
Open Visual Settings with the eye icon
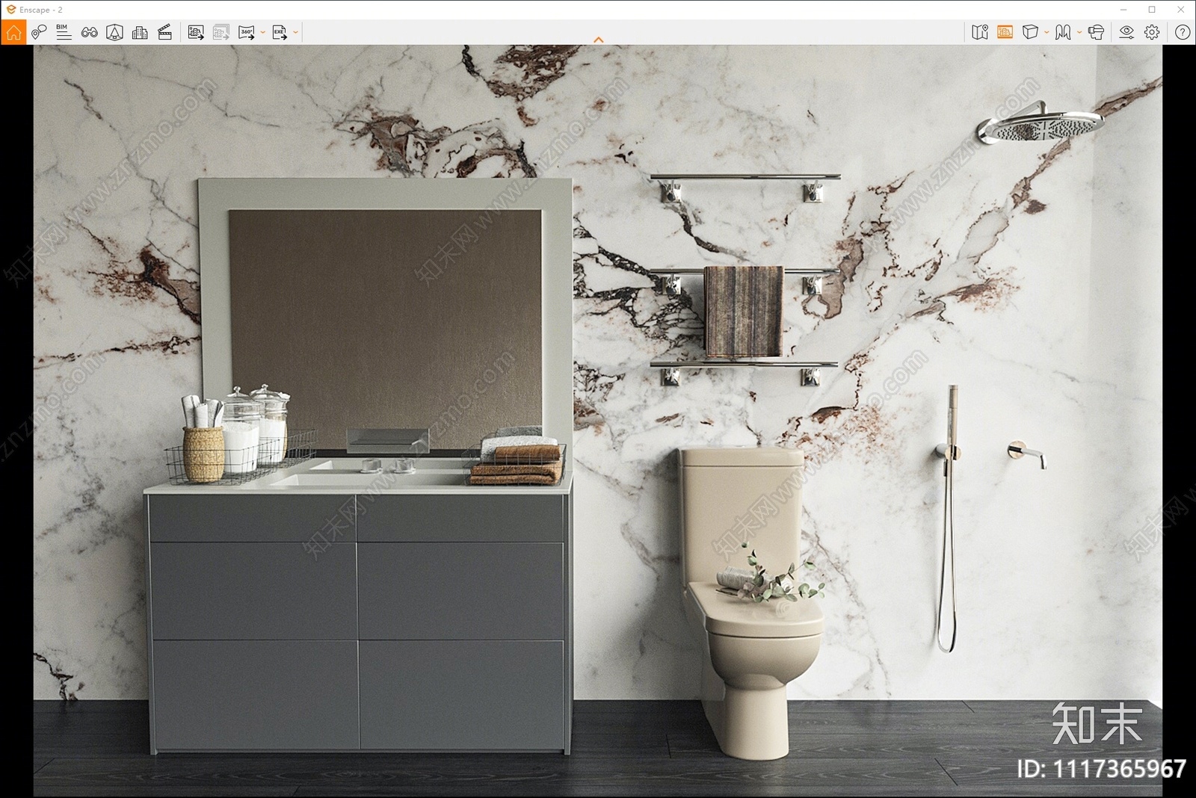click(x=1126, y=32)
